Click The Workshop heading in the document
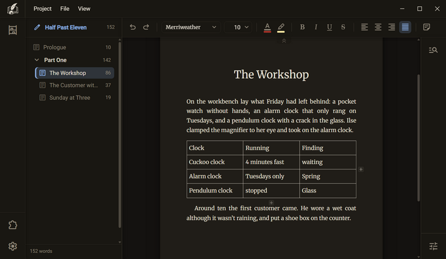The image size is (446, 259). point(271,75)
